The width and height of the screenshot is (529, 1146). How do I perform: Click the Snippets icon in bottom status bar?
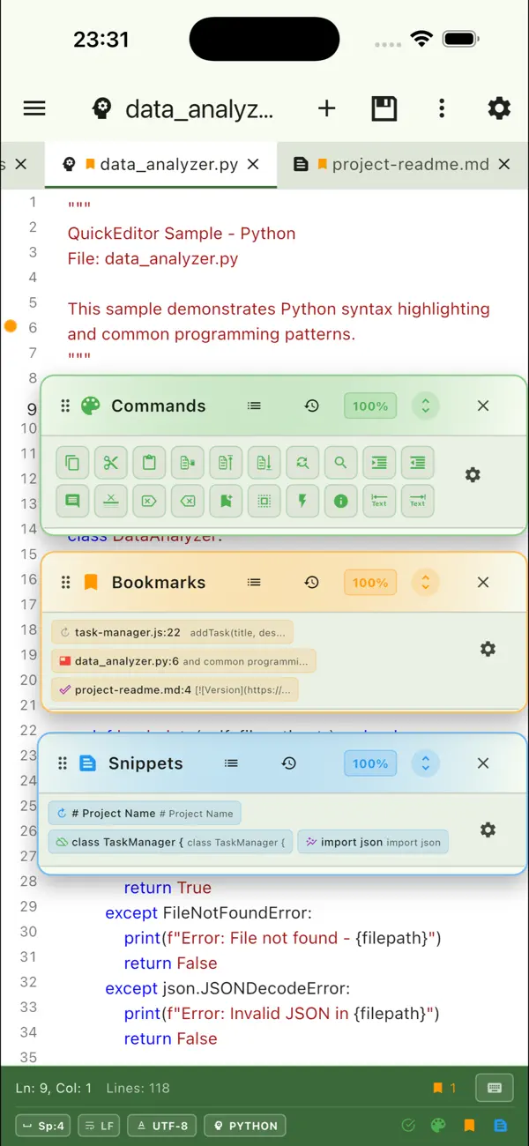[x=501, y=1125]
